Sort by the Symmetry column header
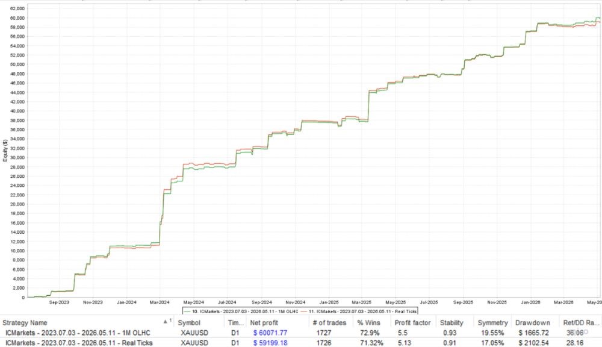 [492, 323]
